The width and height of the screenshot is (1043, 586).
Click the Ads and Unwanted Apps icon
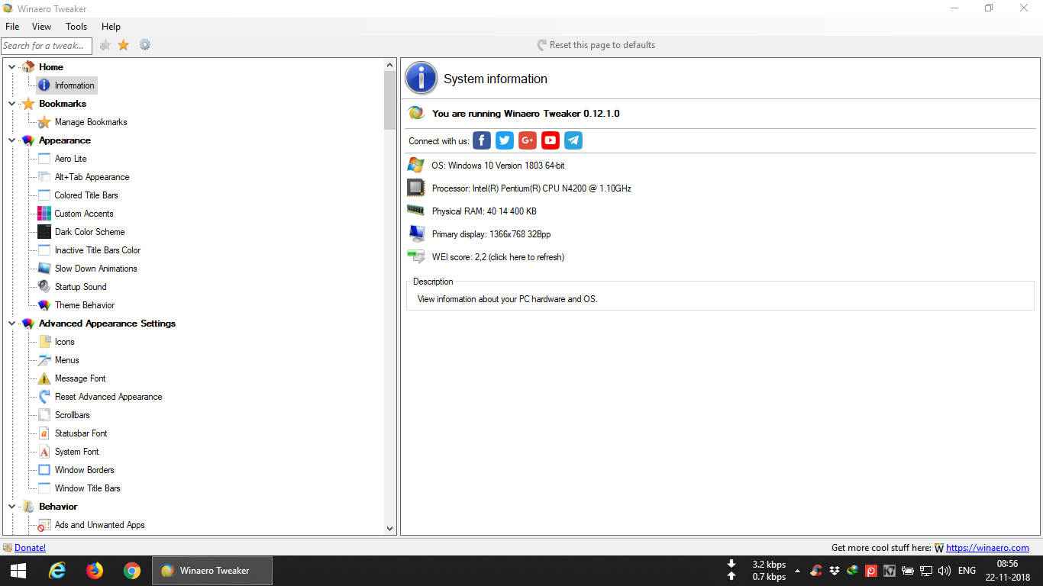pos(44,525)
